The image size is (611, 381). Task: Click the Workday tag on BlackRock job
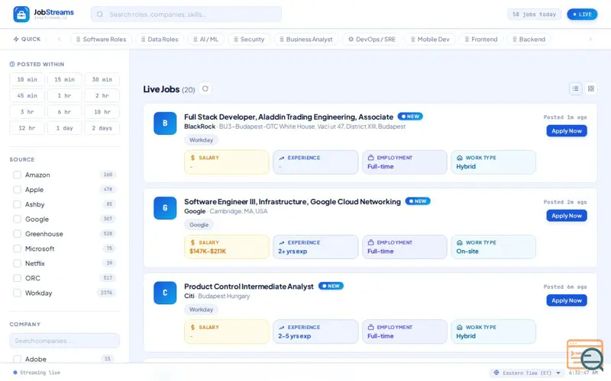201,140
